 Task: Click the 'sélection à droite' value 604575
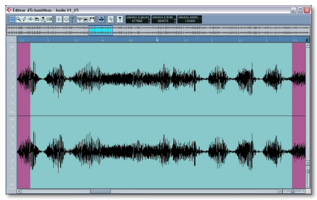coord(163,21)
